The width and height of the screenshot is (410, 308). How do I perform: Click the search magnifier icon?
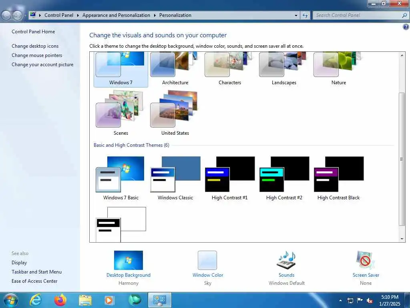click(404, 15)
